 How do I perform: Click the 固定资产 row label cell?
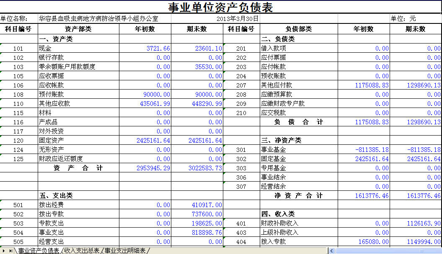tap(78, 141)
